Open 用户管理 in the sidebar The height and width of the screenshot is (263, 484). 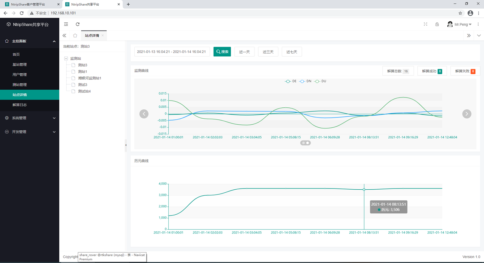(29, 75)
